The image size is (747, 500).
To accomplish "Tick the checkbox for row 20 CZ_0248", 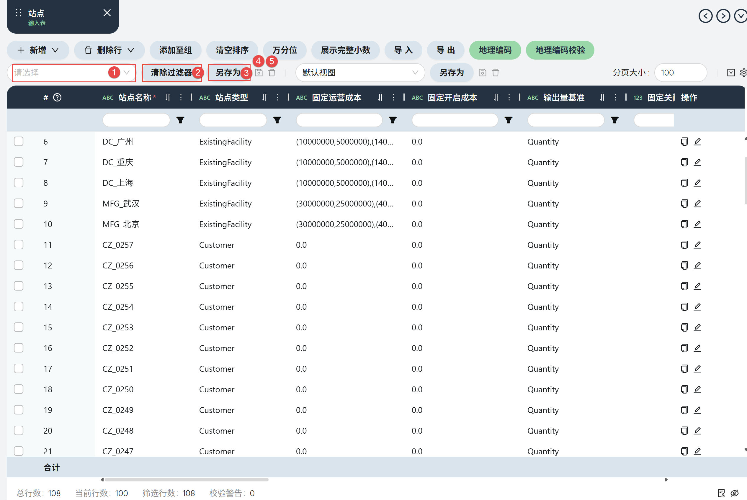I will pos(19,430).
